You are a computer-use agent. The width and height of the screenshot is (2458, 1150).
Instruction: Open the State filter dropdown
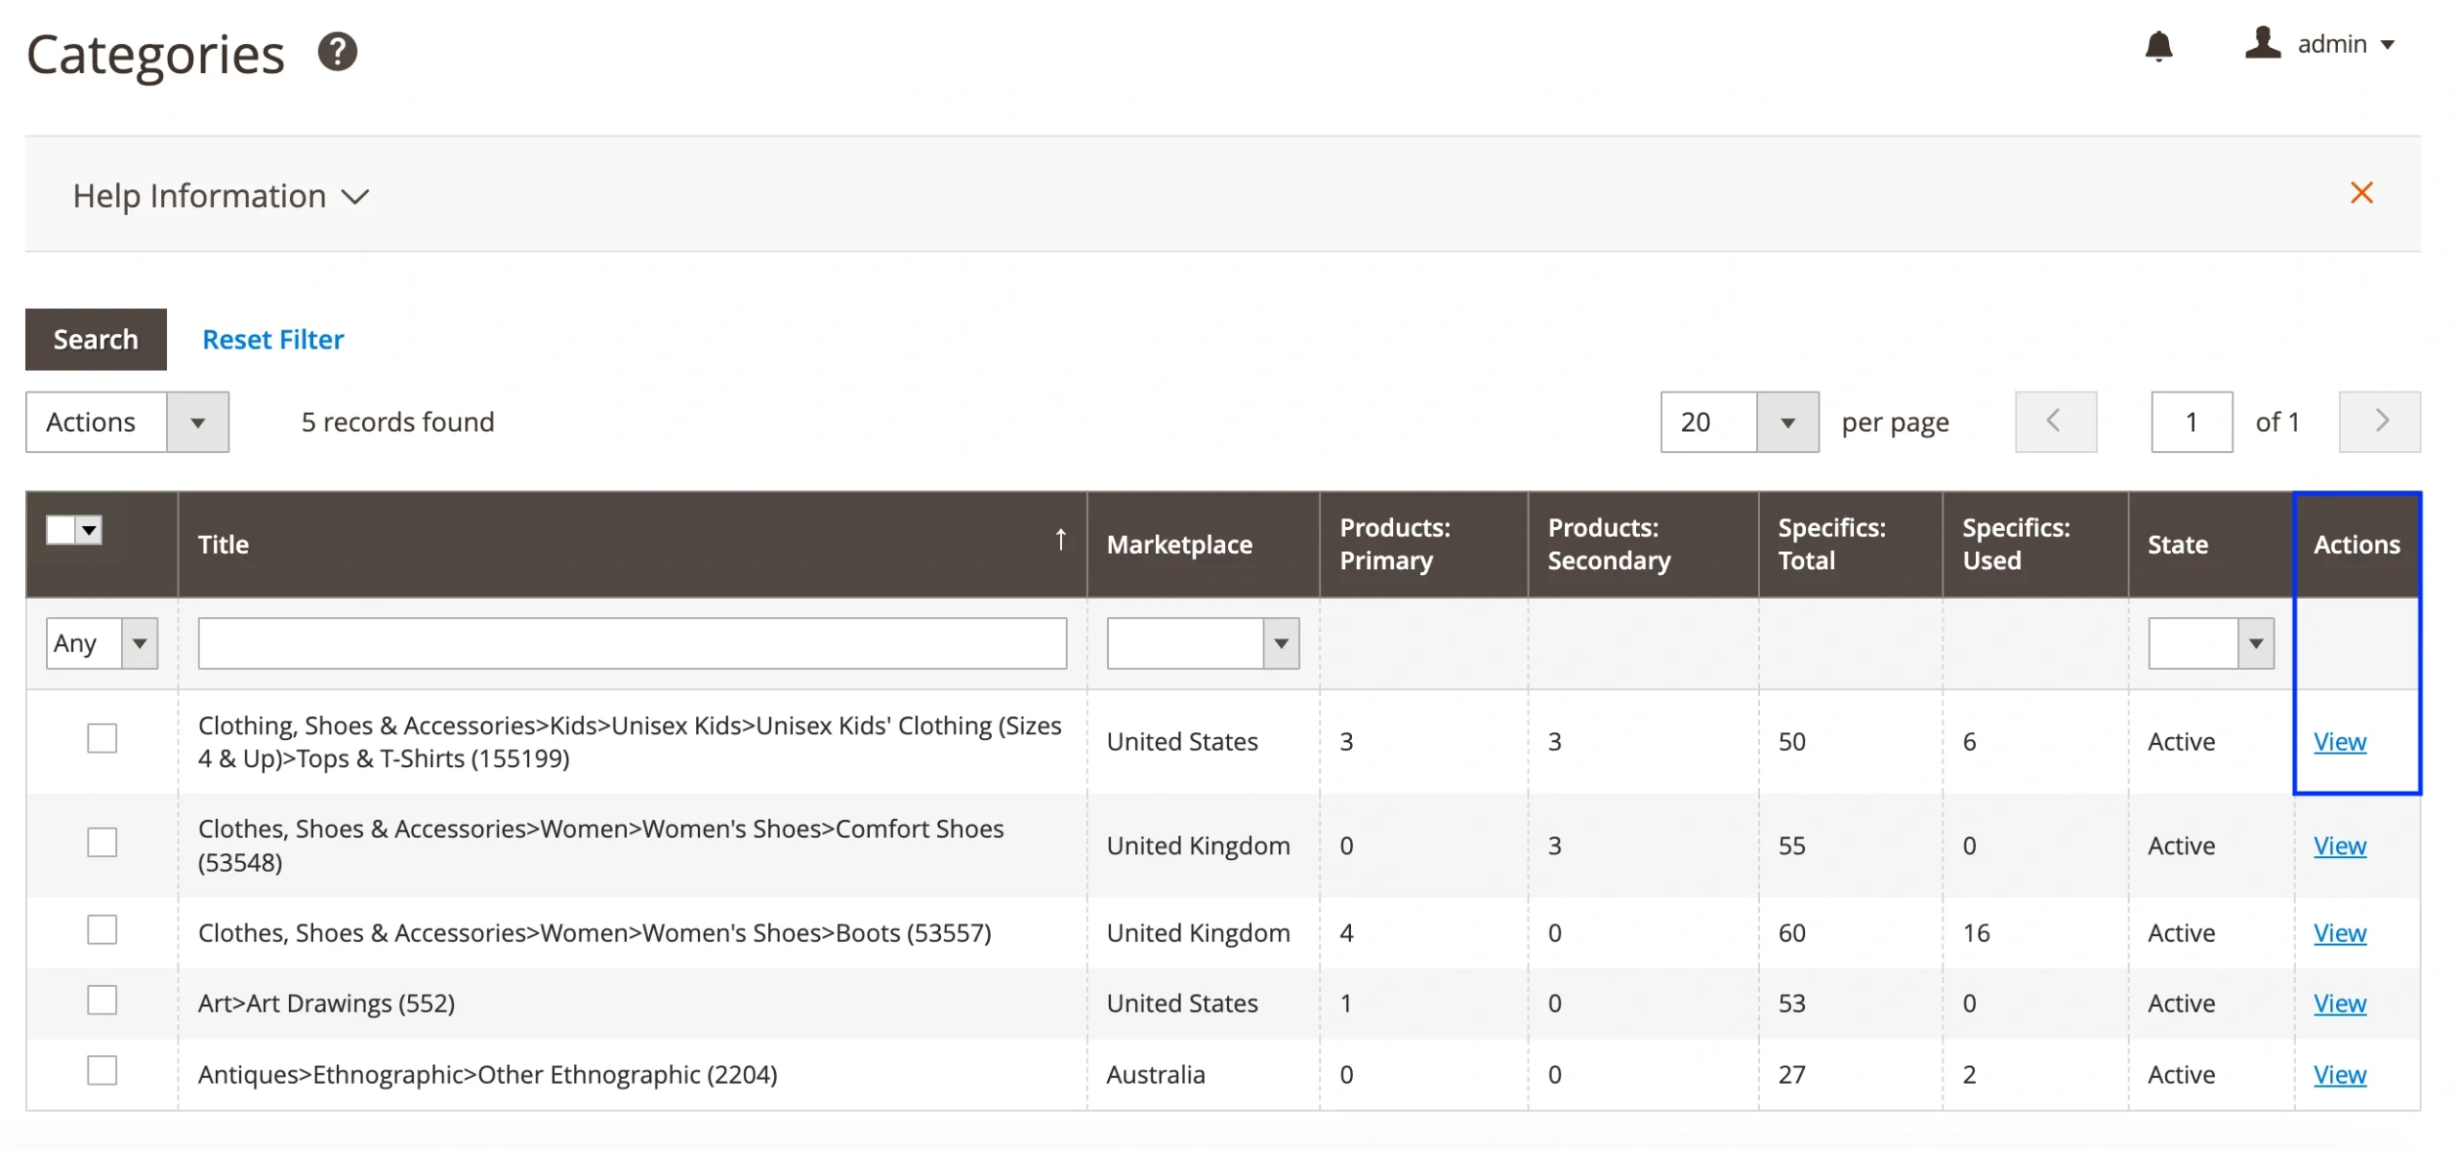(2209, 643)
